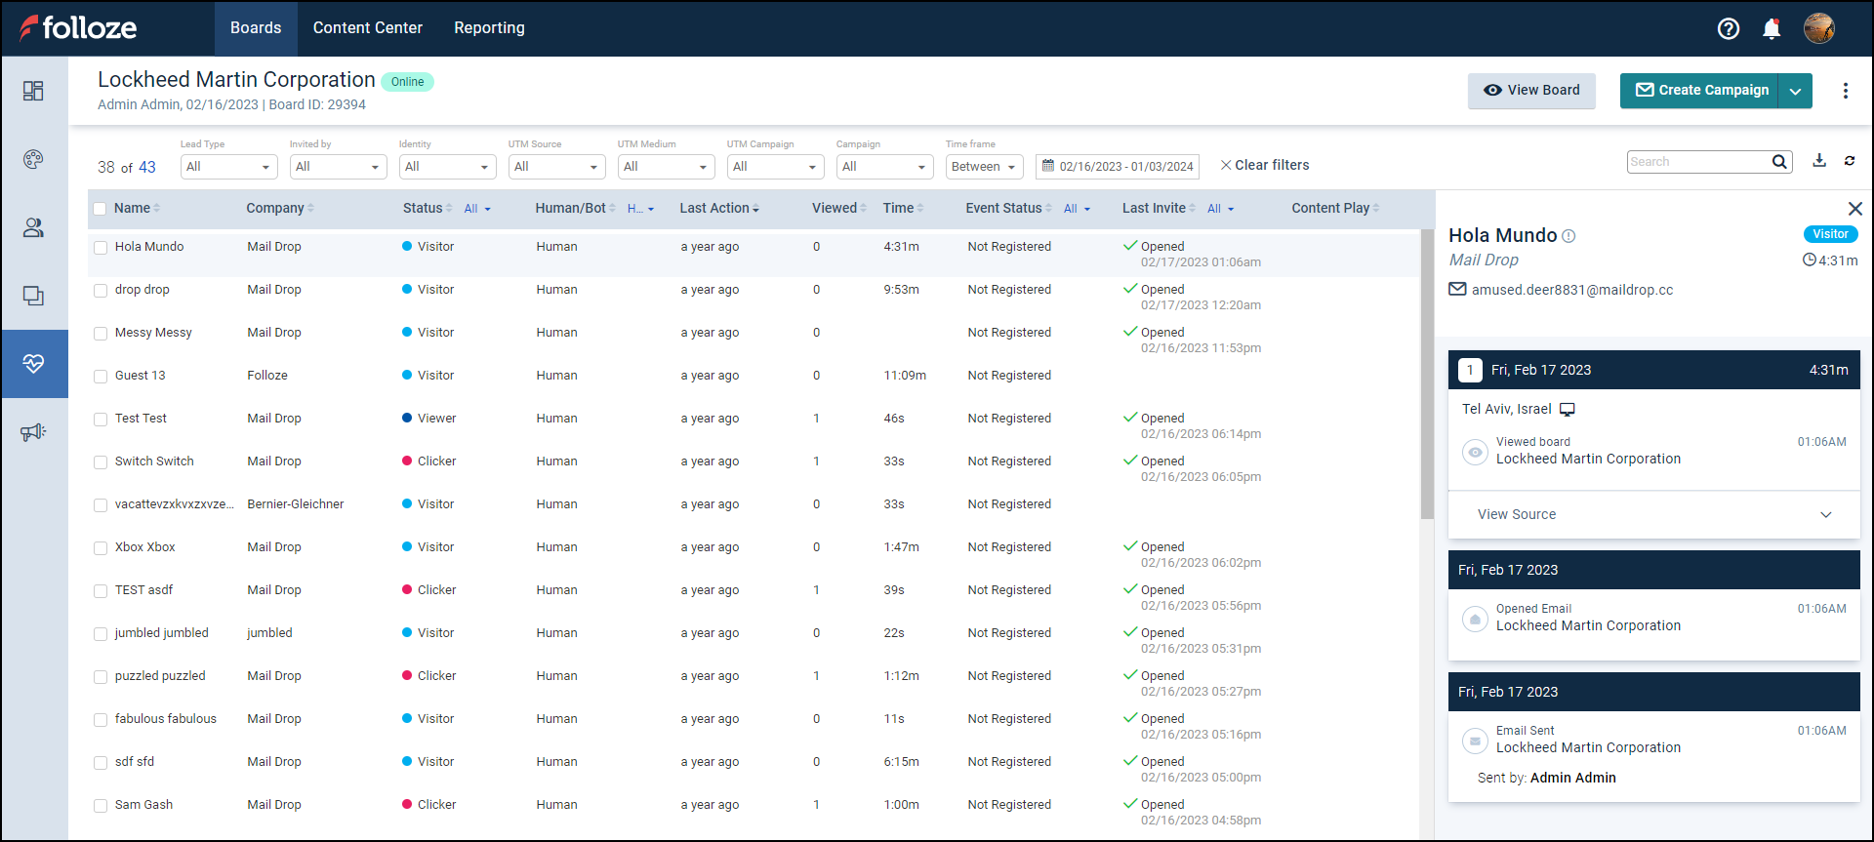1874x842 pixels.
Task: Click the download export icon
Action: coord(1819,161)
